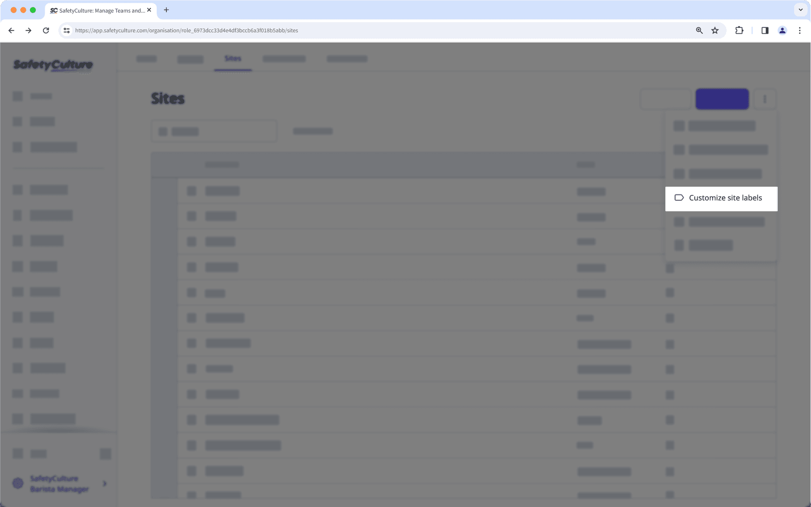Select the Customize site labels menu entry

tap(725, 197)
